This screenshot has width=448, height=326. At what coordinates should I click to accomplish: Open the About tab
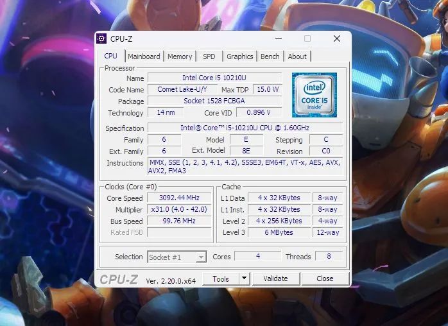pyautogui.click(x=297, y=56)
